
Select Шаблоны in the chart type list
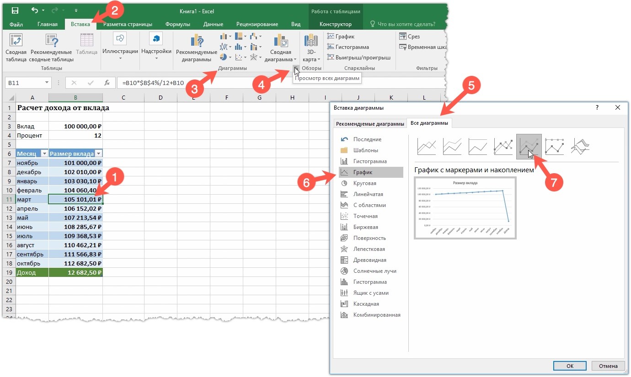371,150
